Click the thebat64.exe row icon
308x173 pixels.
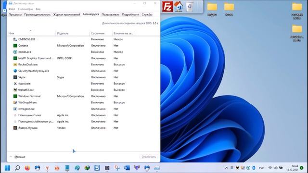coord(15,90)
